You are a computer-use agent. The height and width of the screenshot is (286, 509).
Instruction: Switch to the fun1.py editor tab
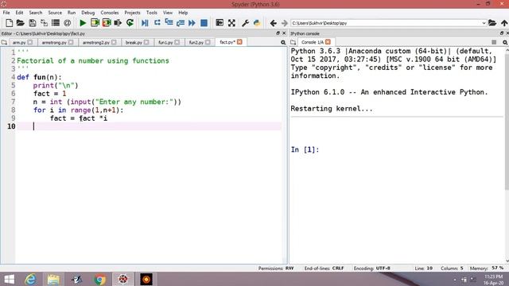[x=165, y=42]
